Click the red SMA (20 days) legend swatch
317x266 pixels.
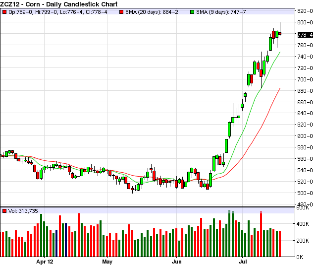coord(121,12)
